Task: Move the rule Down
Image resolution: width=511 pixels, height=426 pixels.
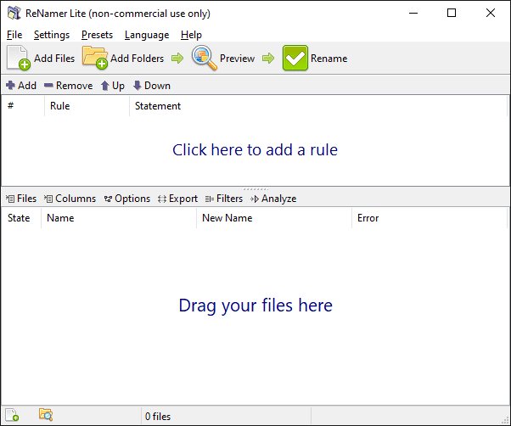Action: pos(152,86)
